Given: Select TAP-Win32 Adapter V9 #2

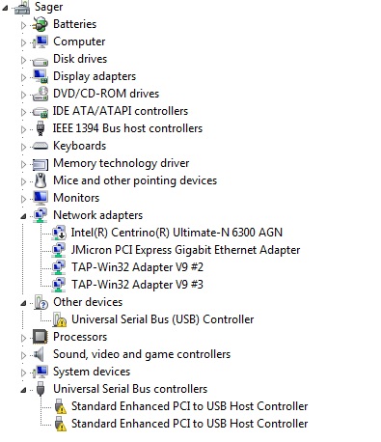Looking at the screenshot, I should pos(137,267).
